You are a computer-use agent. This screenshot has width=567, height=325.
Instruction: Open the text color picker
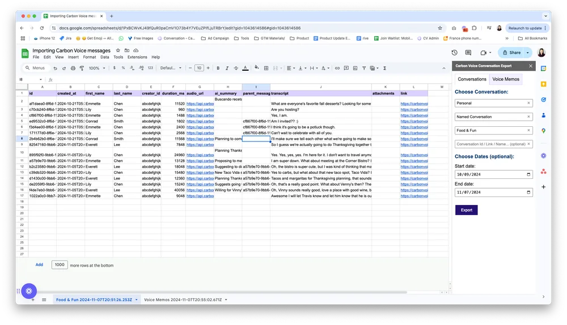[x=245, y=69]
